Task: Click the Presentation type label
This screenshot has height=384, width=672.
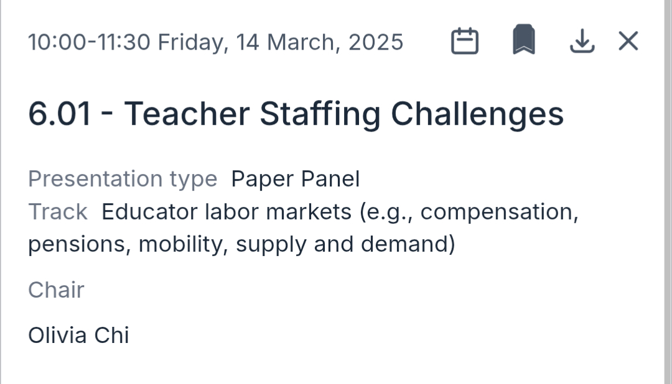Action: point(123,179)
